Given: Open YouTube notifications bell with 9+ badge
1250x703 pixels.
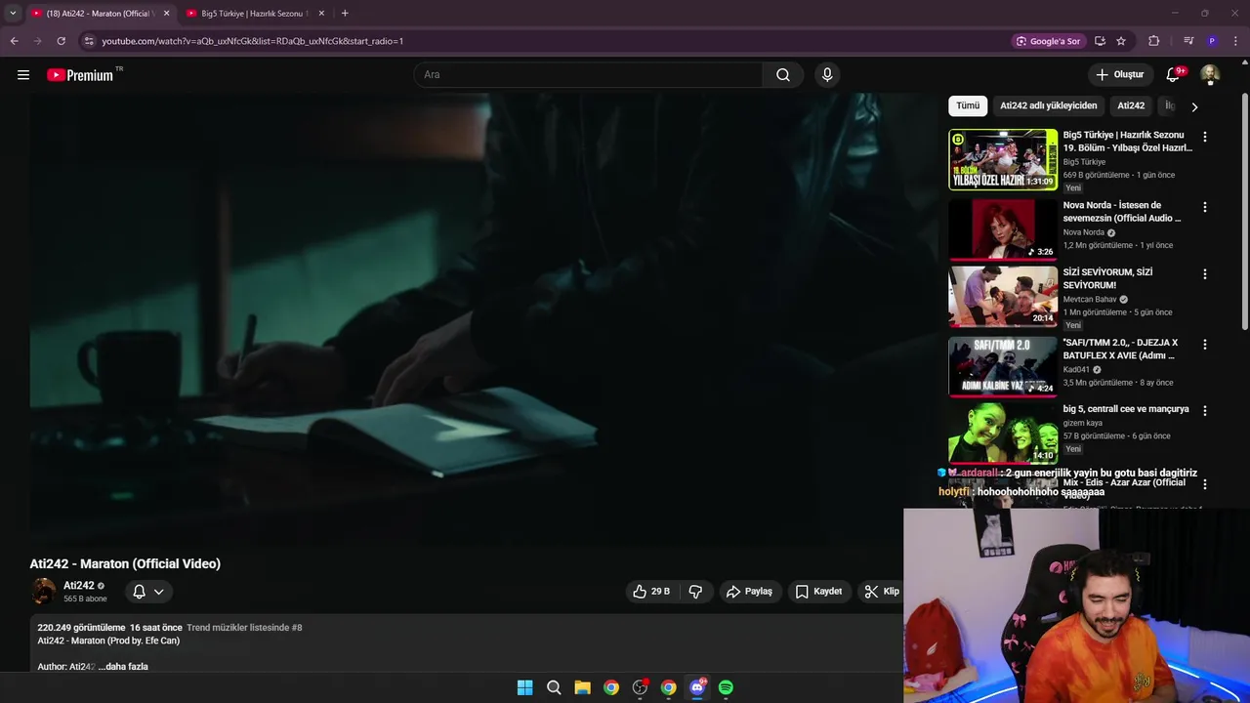Looking at the screenshot, I should [1173, 75].
